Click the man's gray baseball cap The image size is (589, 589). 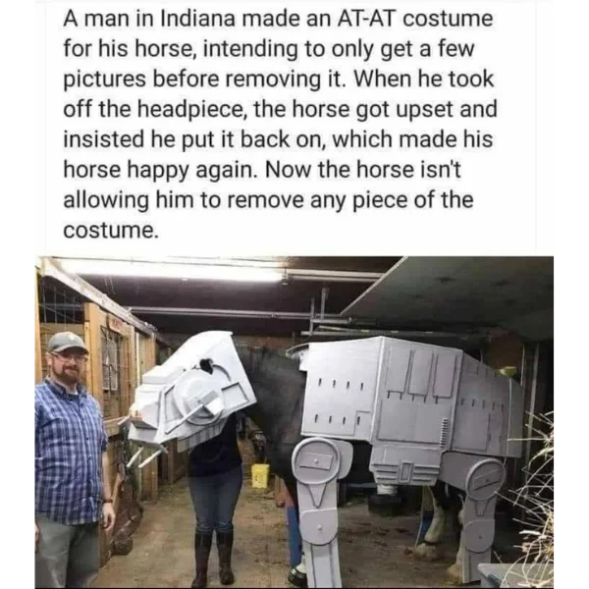pos(67,342)
